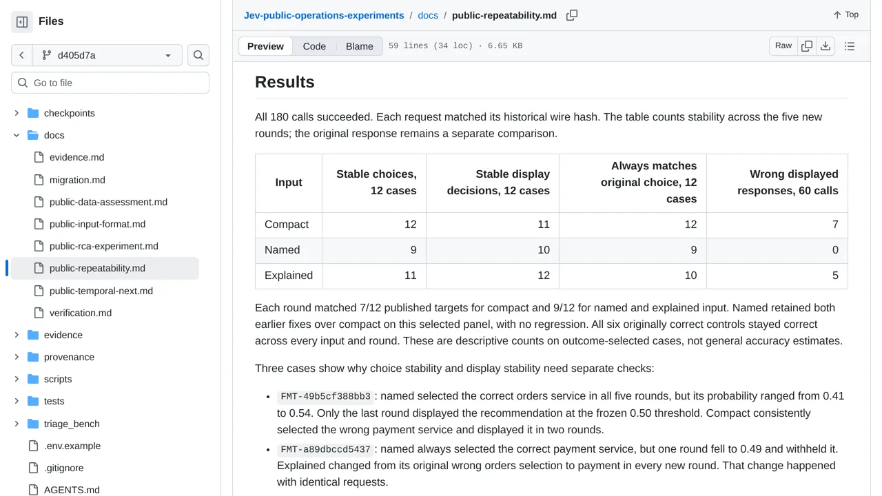
Task: Go back using the left arrow button
Action: pyautogui.click(x=22, y=55)
